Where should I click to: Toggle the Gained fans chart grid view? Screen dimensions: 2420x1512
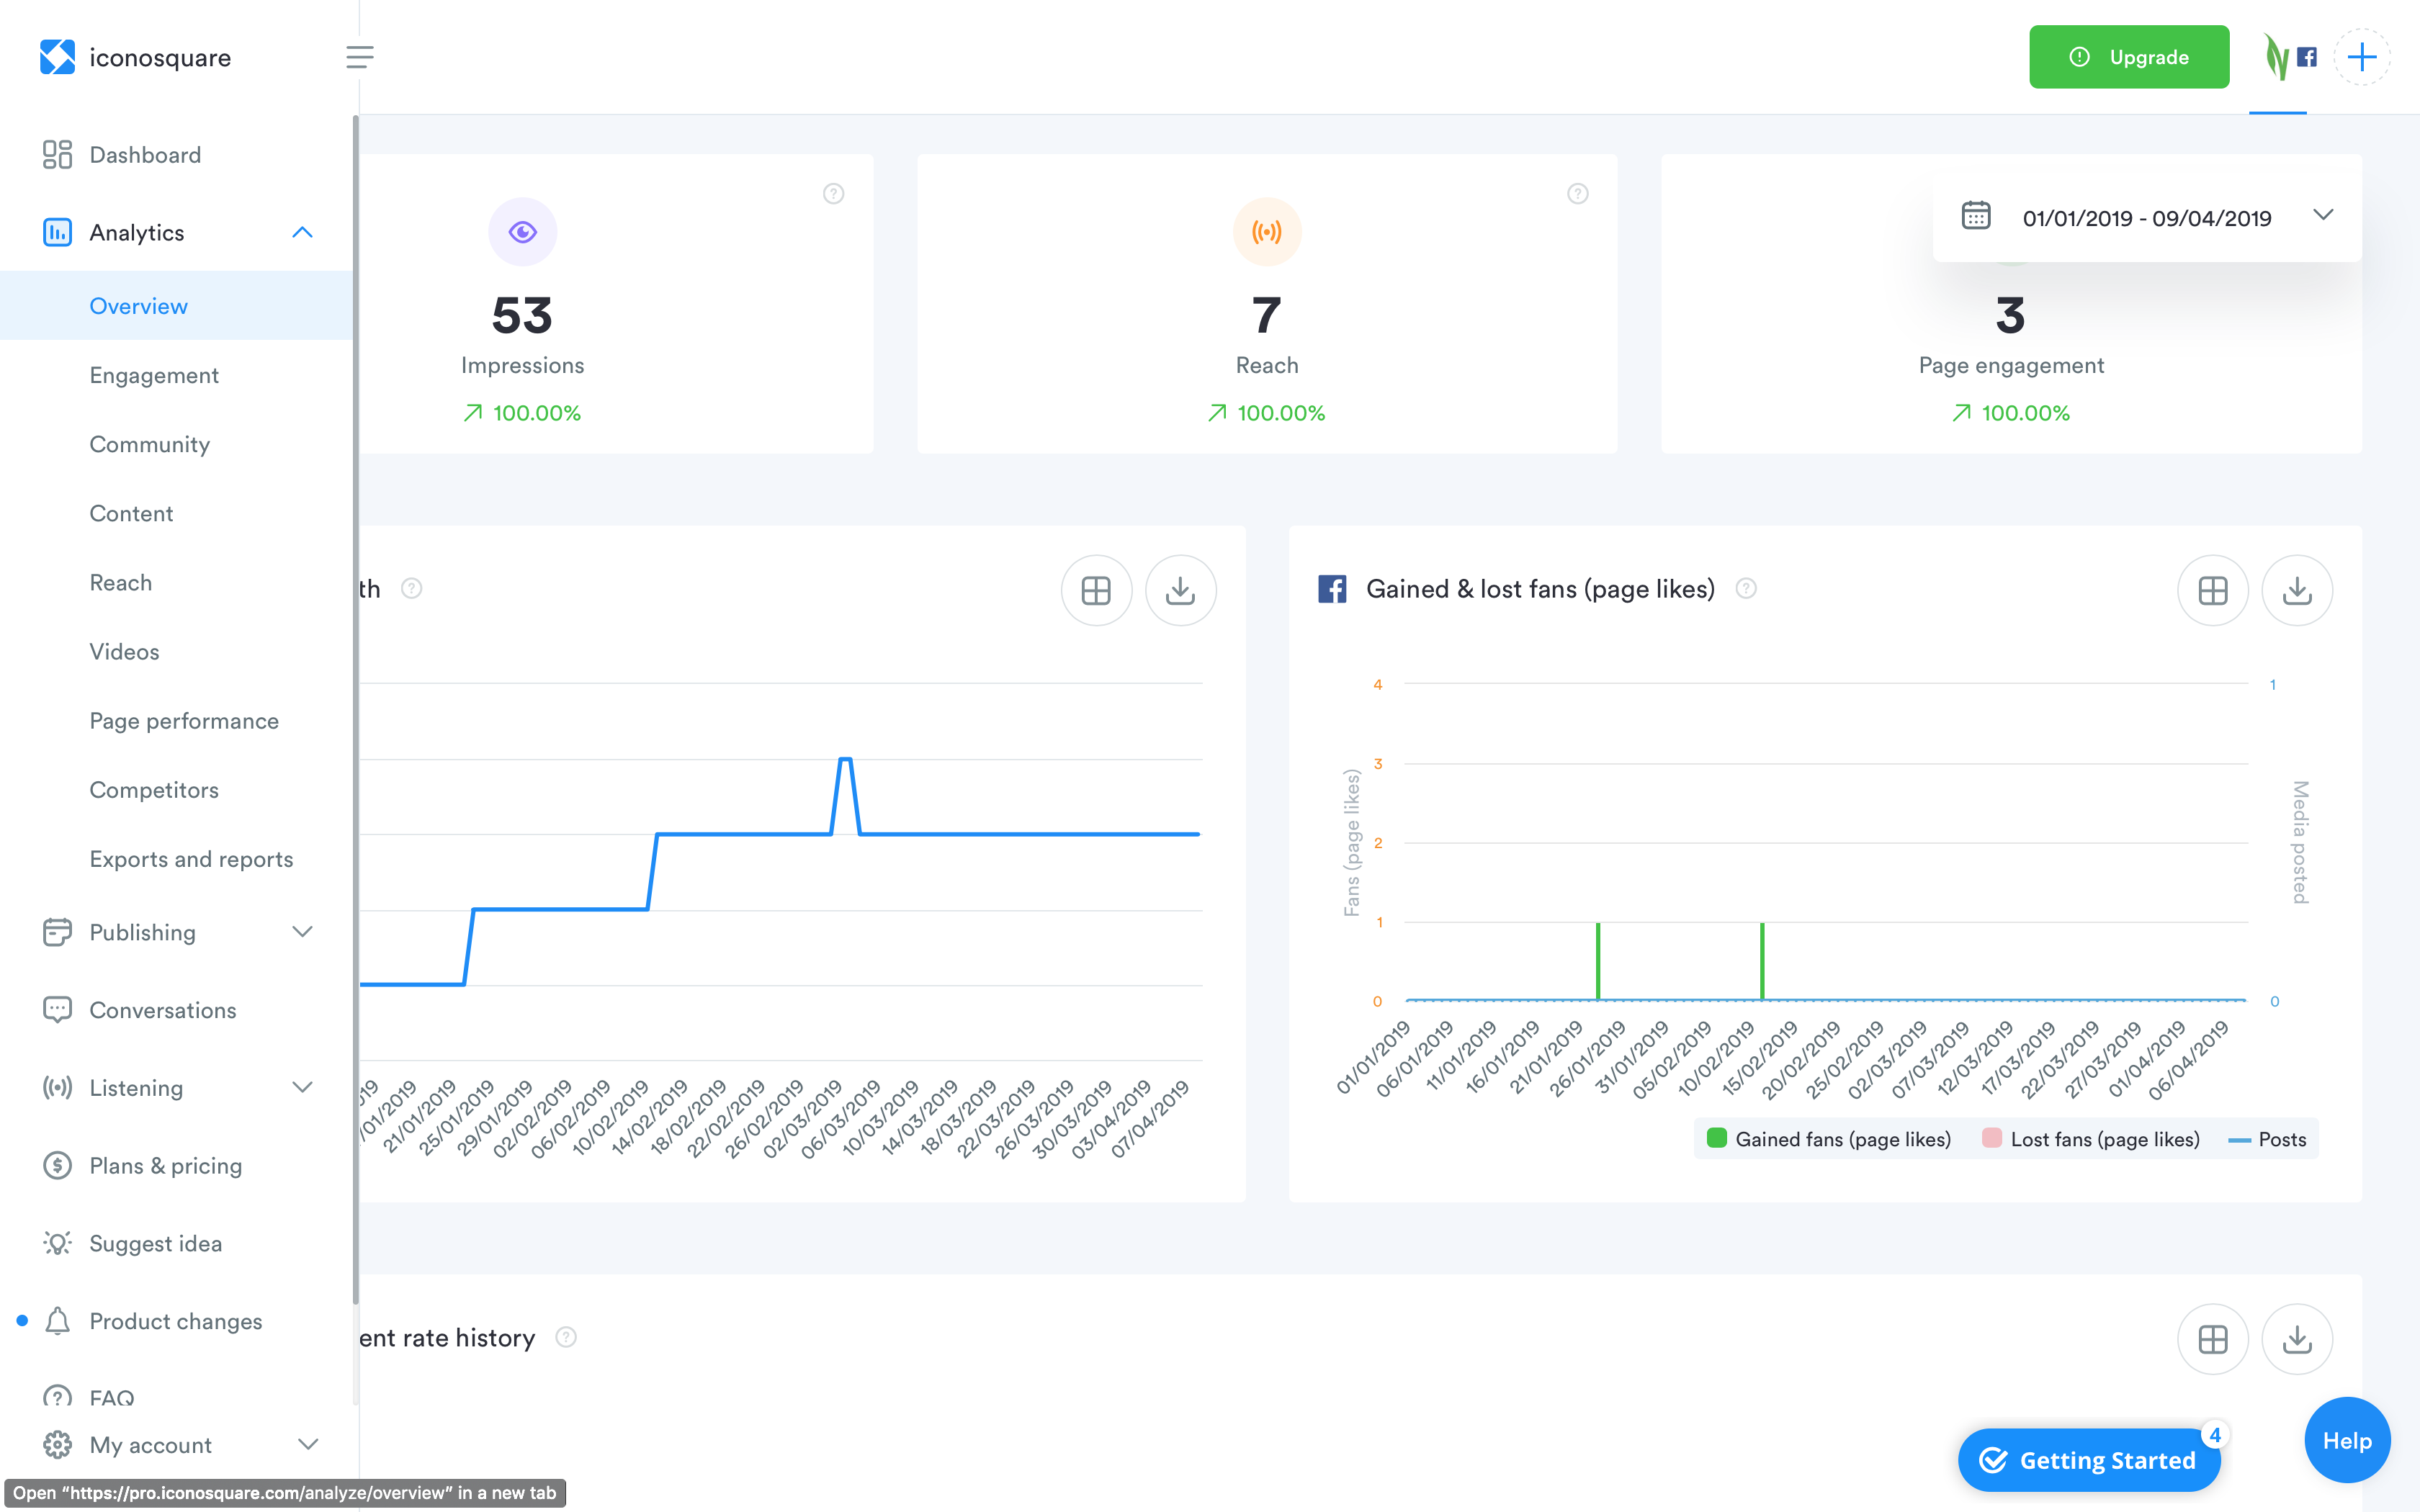(2215, 590)
